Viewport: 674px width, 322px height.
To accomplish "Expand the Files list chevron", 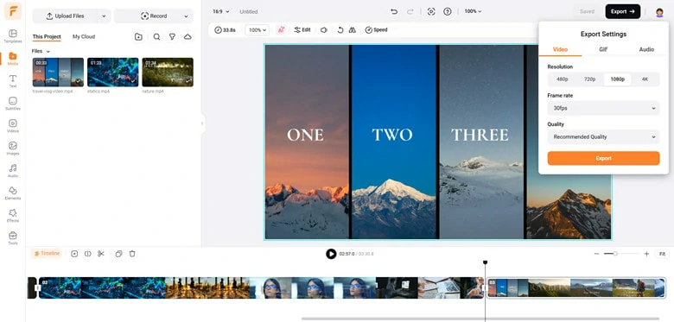I will (x=48, y=52).
